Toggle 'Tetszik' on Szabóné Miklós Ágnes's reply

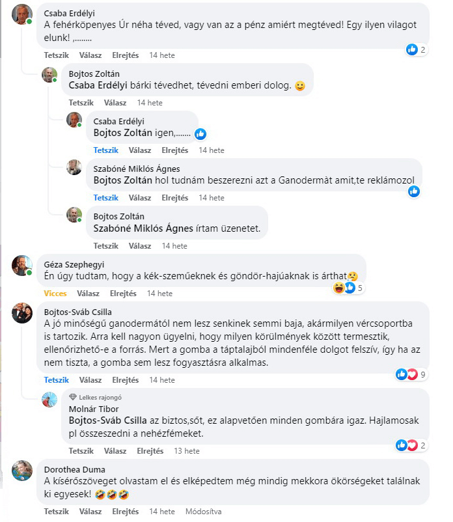click(106, 198)
